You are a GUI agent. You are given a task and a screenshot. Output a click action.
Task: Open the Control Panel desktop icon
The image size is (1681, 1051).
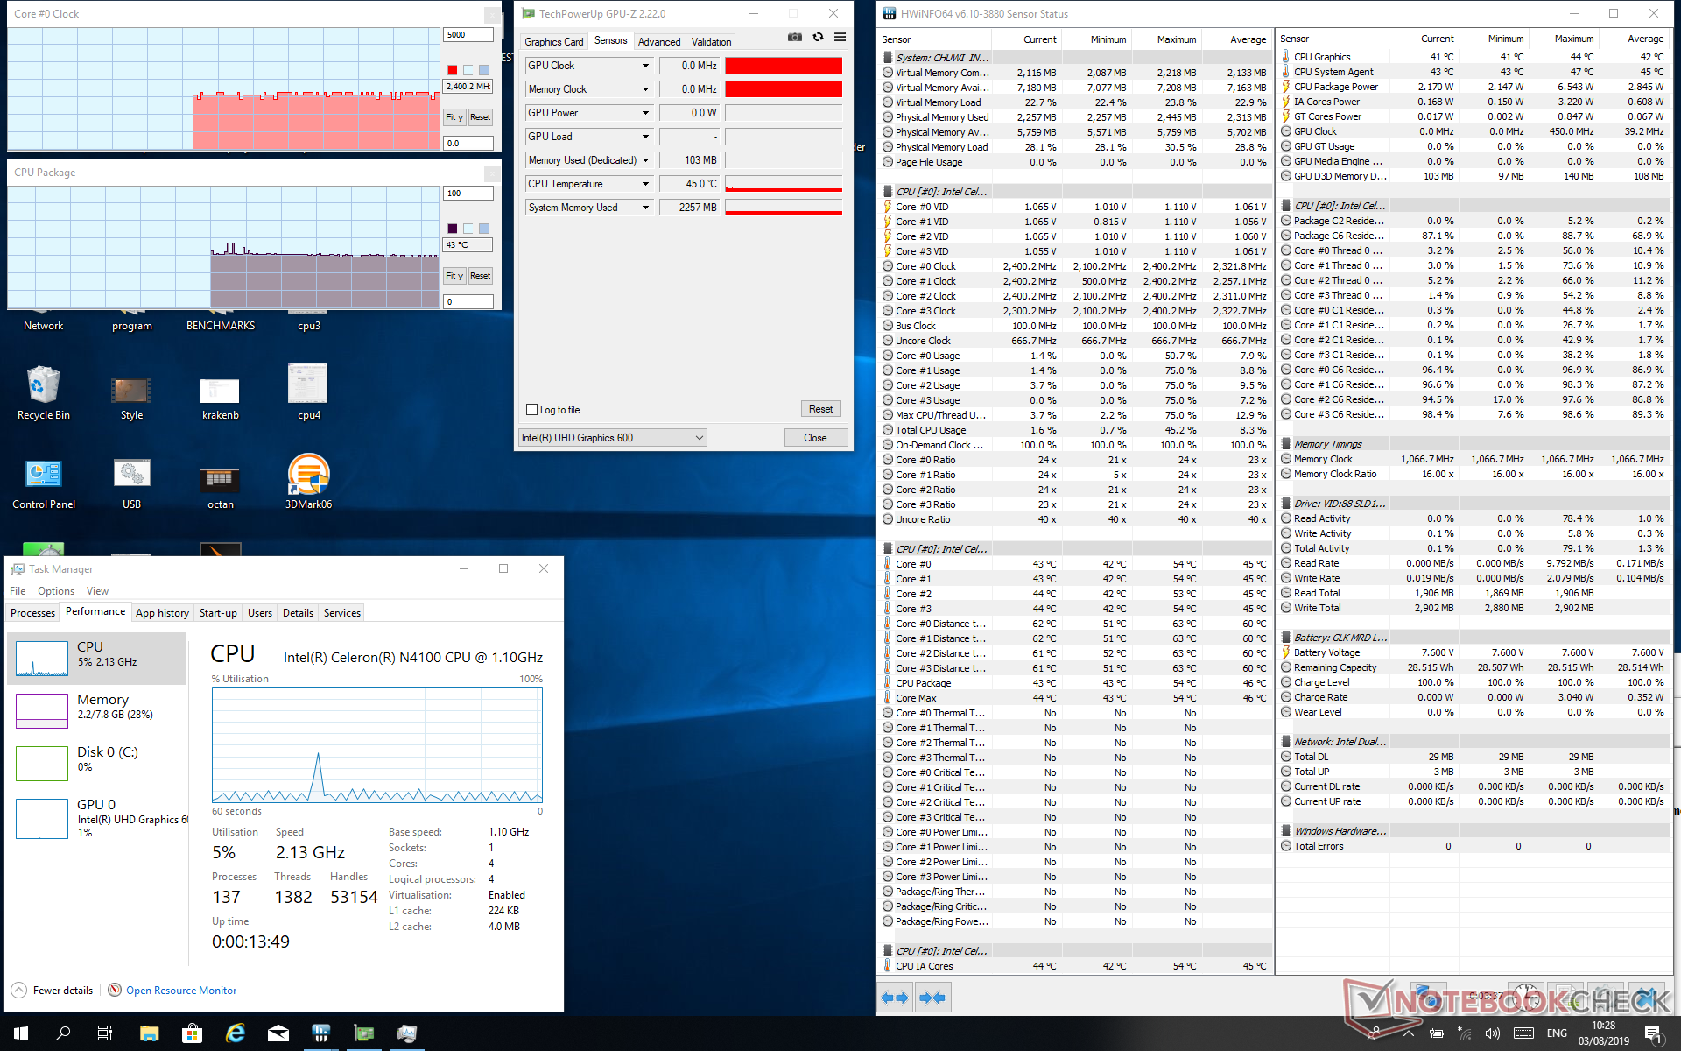[44, 483]
